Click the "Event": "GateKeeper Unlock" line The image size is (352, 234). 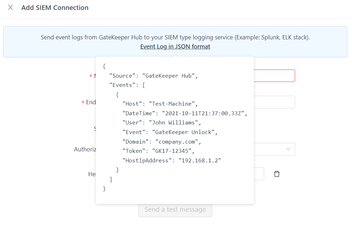(170, 132)
